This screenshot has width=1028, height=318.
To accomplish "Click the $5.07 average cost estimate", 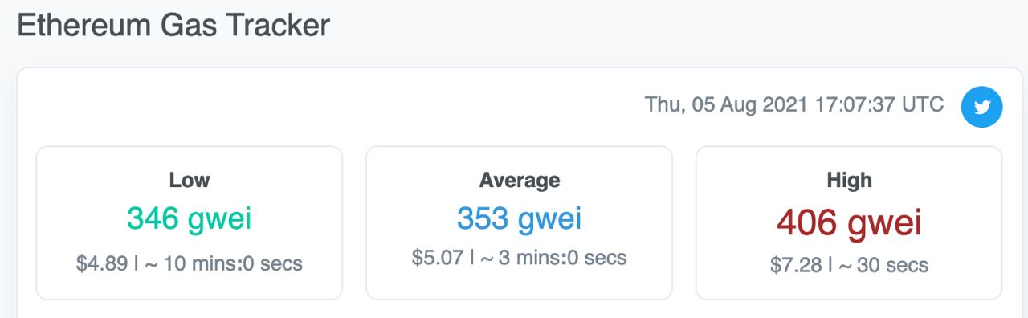I will pos(438,258).
